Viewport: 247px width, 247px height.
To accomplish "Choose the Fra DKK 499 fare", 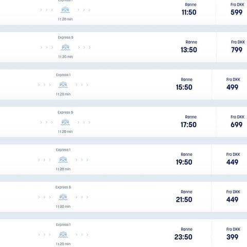I will pos(233,84).
